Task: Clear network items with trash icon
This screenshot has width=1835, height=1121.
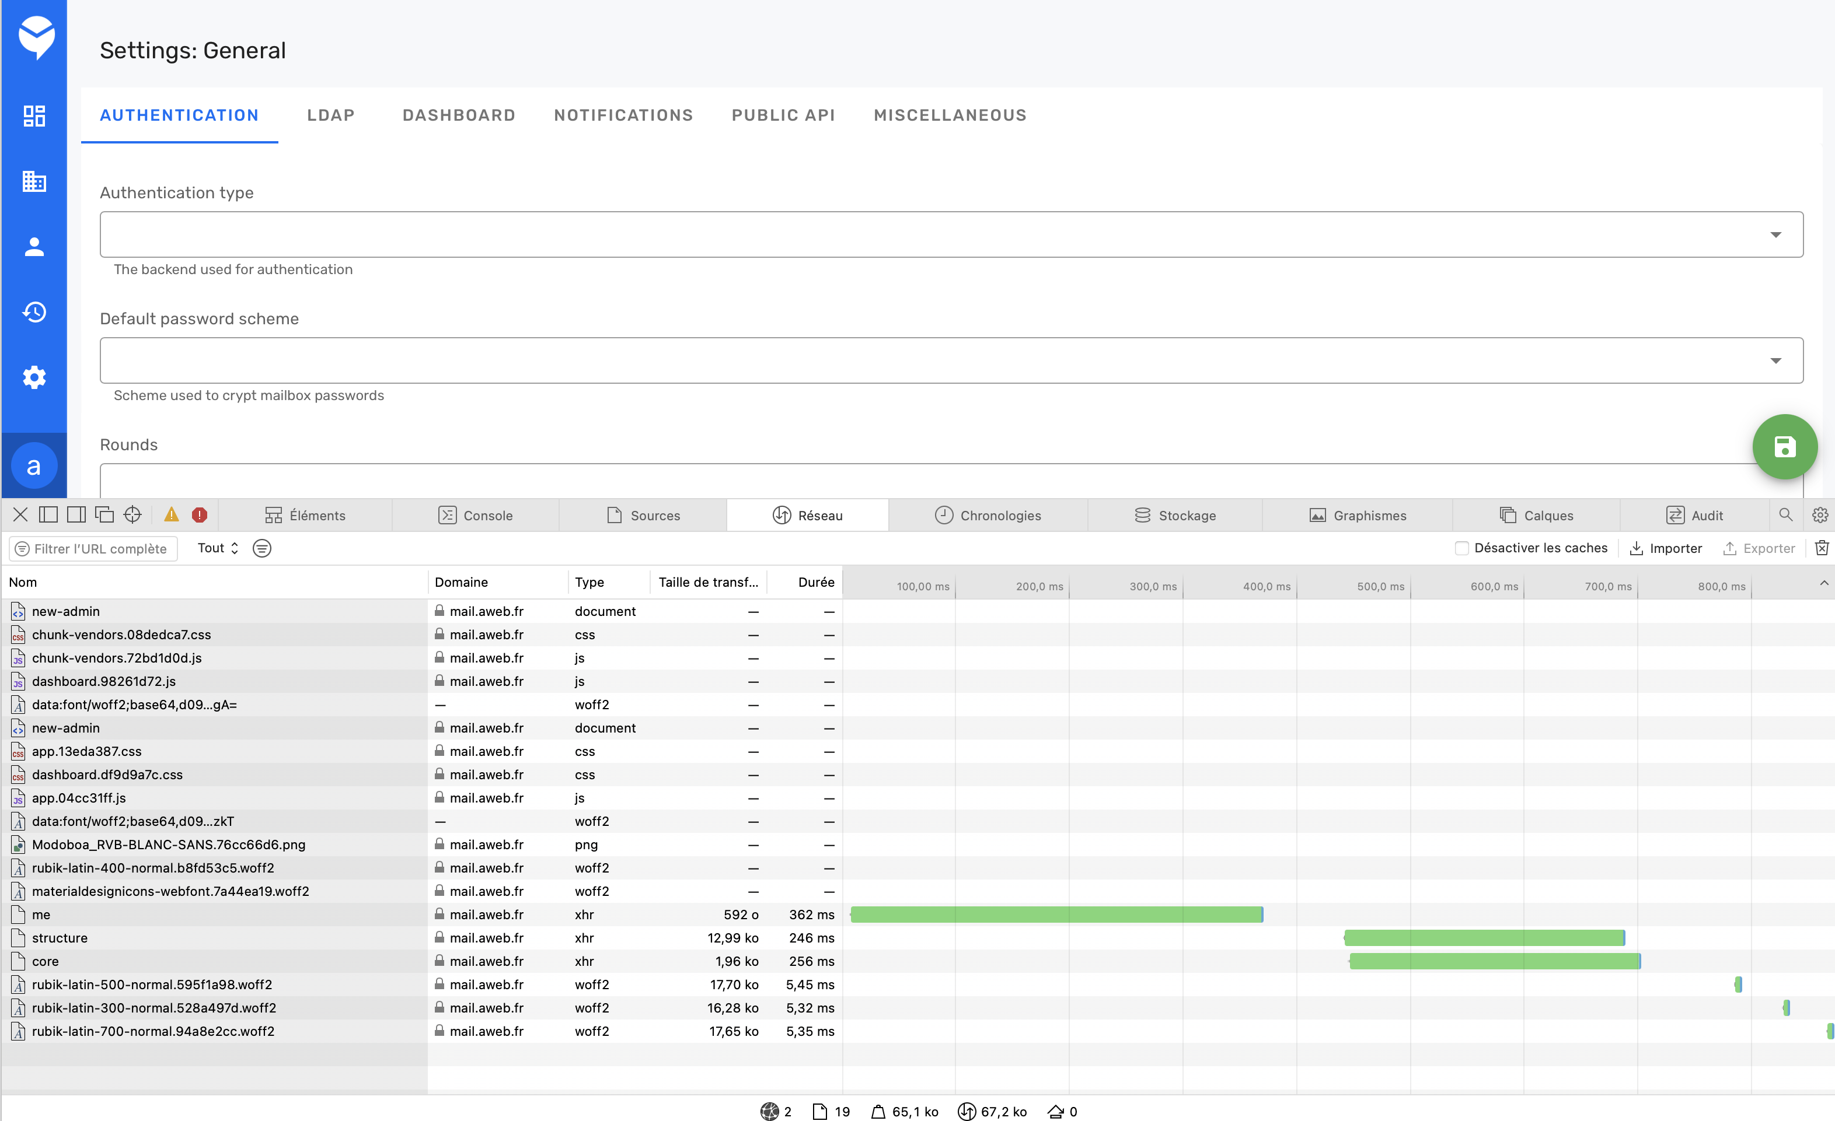Action: [x=1822, y=548]
